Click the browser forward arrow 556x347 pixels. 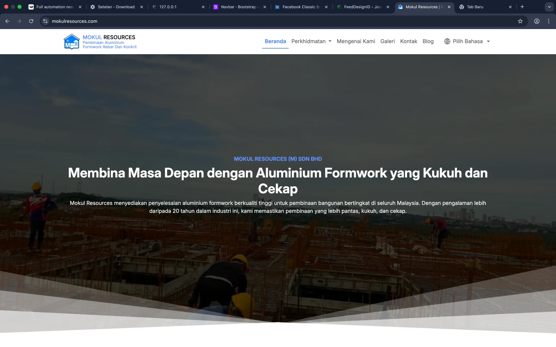pyautogui.click(x=19, y=21)
